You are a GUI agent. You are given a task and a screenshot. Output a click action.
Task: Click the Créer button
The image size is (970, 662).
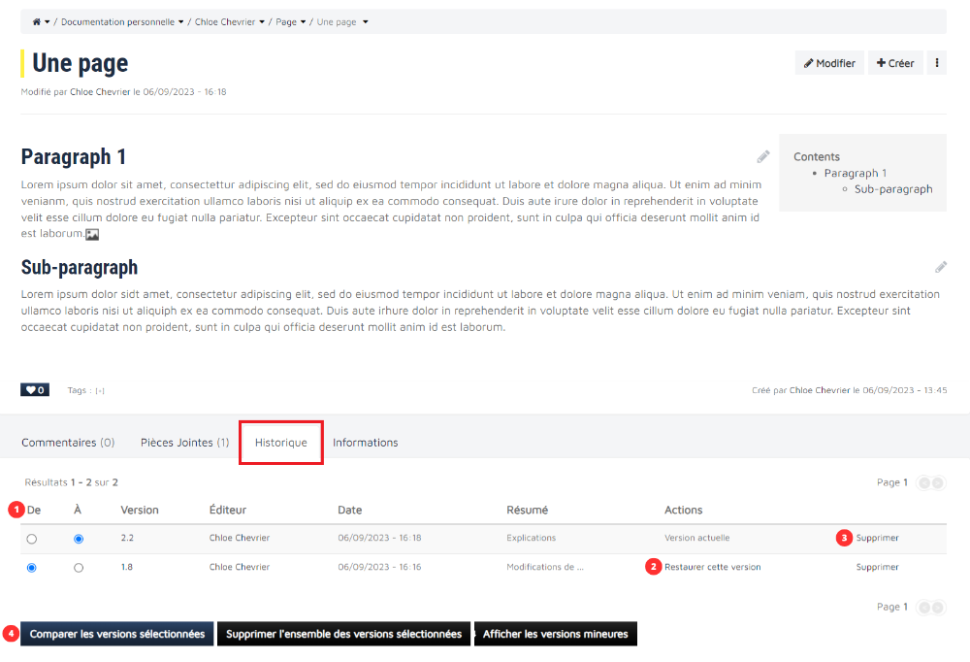(x=895, y=62)
